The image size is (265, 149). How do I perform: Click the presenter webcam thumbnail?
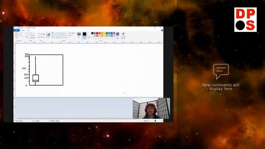coord(151,108)
